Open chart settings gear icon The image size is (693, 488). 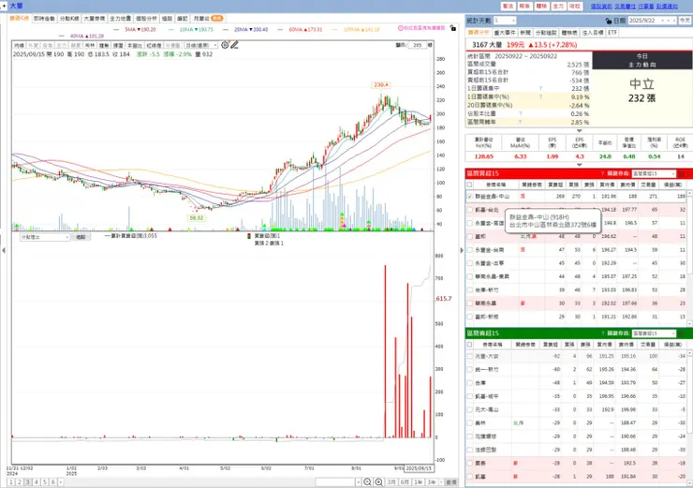(225, 45)
